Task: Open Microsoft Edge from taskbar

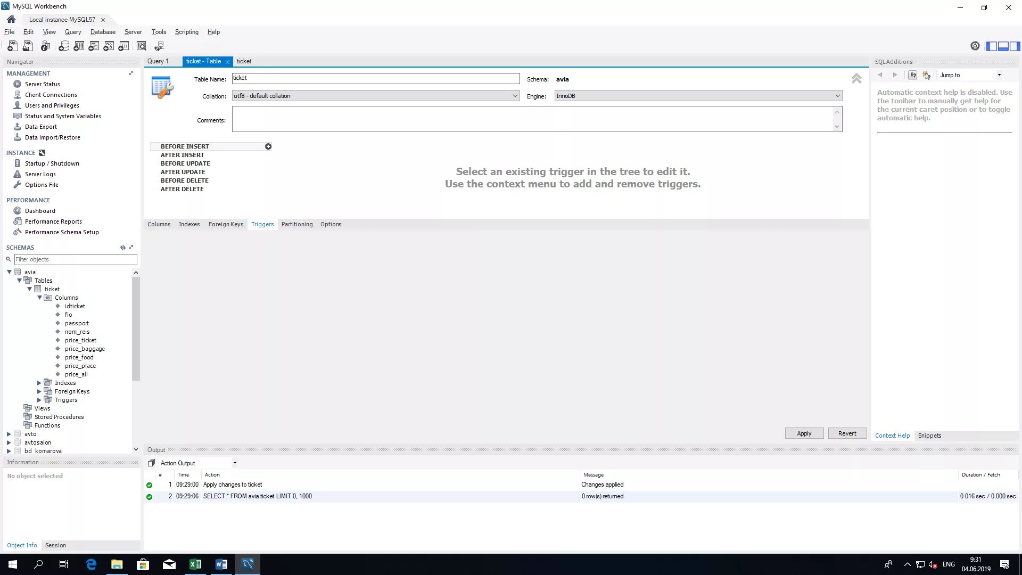Action: point(91,564)
